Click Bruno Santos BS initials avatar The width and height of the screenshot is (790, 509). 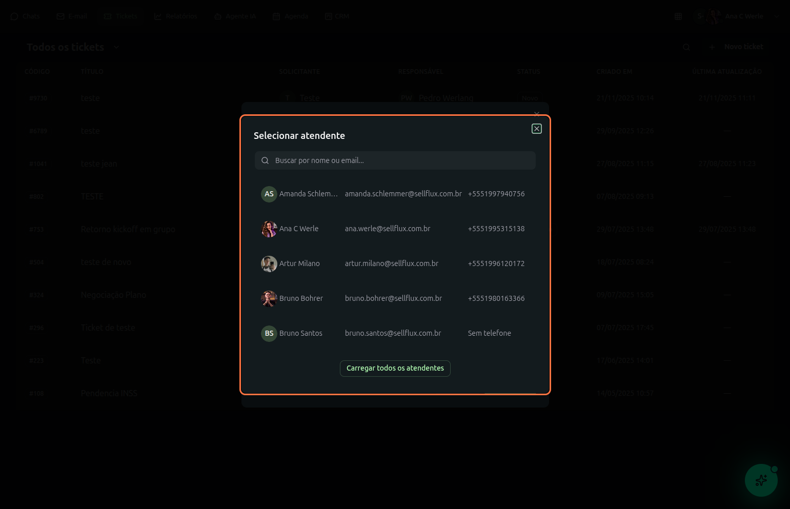tap(269, 334)
